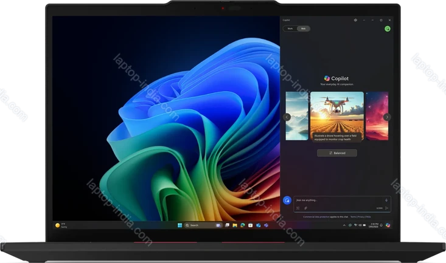Switch Copilot to Work mode

click(291, 29)
